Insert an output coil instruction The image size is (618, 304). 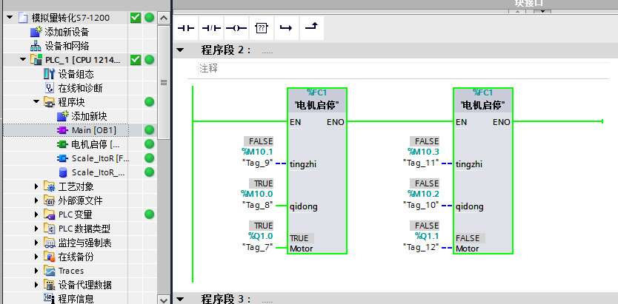pos(236,28)
